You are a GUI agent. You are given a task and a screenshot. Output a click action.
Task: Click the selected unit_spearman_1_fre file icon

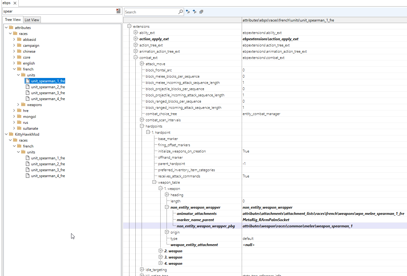click(x=27, y=81)
